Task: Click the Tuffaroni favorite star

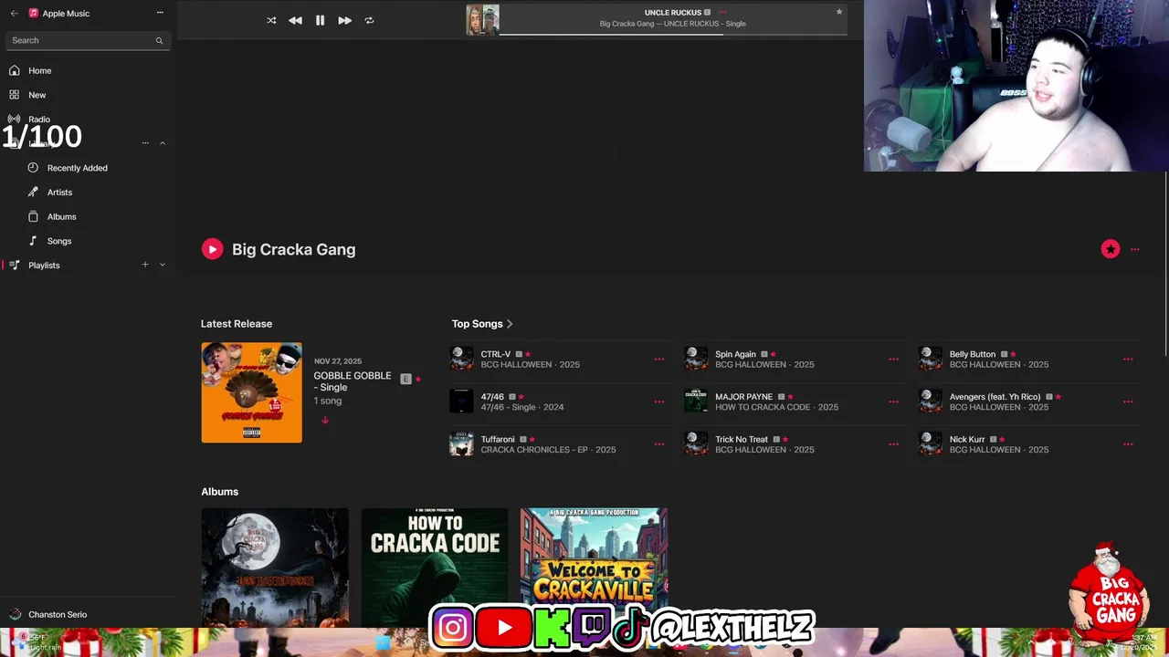Action: [x=532, y=440]
